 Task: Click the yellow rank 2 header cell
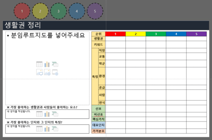pyautogui.click(x=135, y=34)
